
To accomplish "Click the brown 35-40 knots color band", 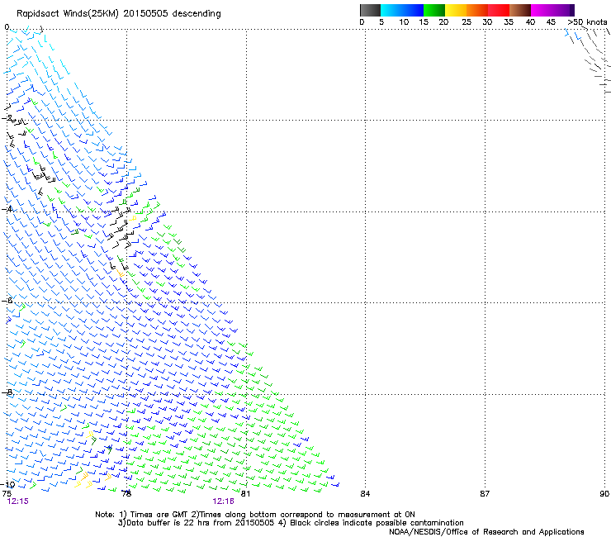I will pyautogui.click(x=520, y=10).
